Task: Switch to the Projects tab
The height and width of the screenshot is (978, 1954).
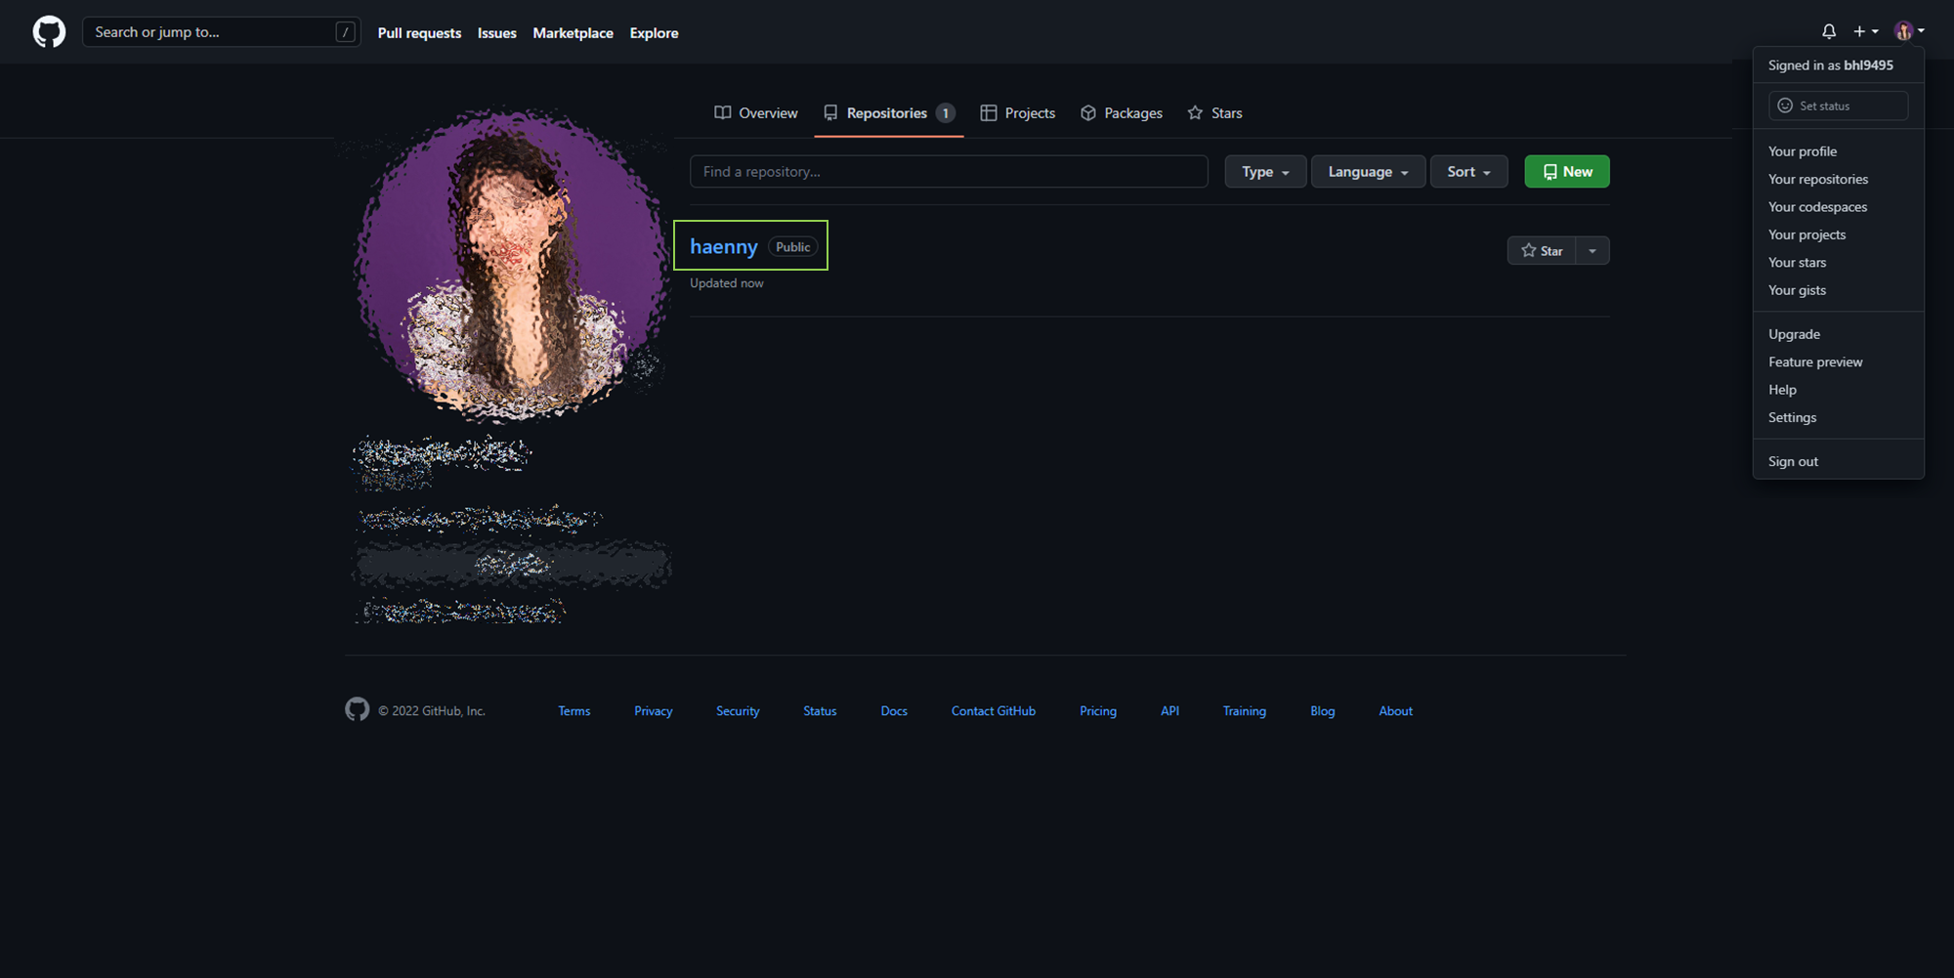Action: click(1018, 113)
